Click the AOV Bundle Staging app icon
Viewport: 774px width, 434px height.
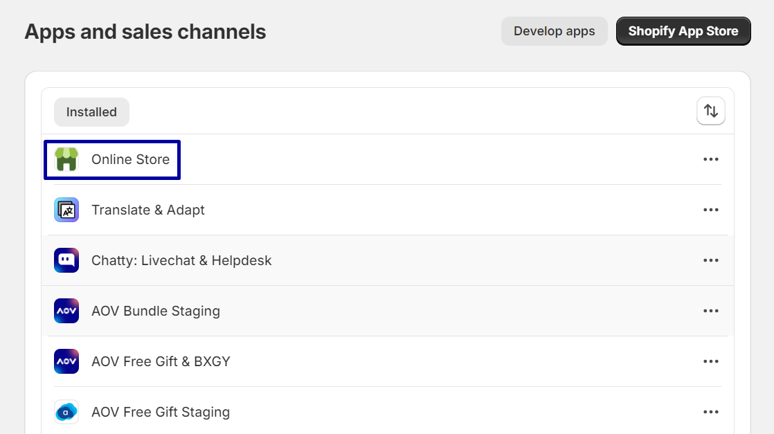[x=66, y=311]
